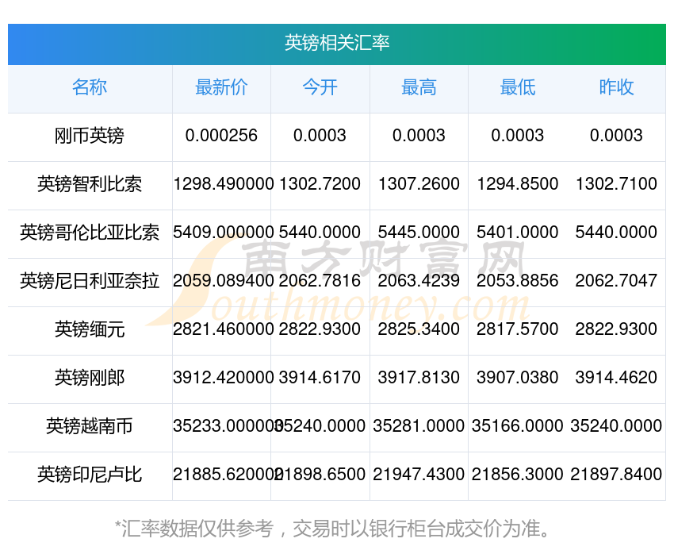The width and height of the screenshot is (674, 554).
Task: Click the 英镑相关汇率 table title
Action: [337, 43]
